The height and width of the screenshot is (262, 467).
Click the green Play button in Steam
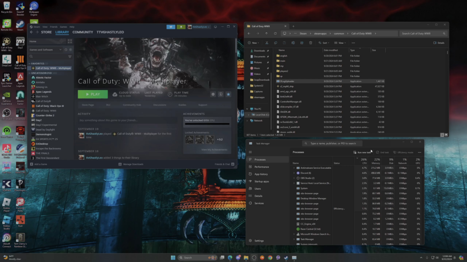coord(93,94)
